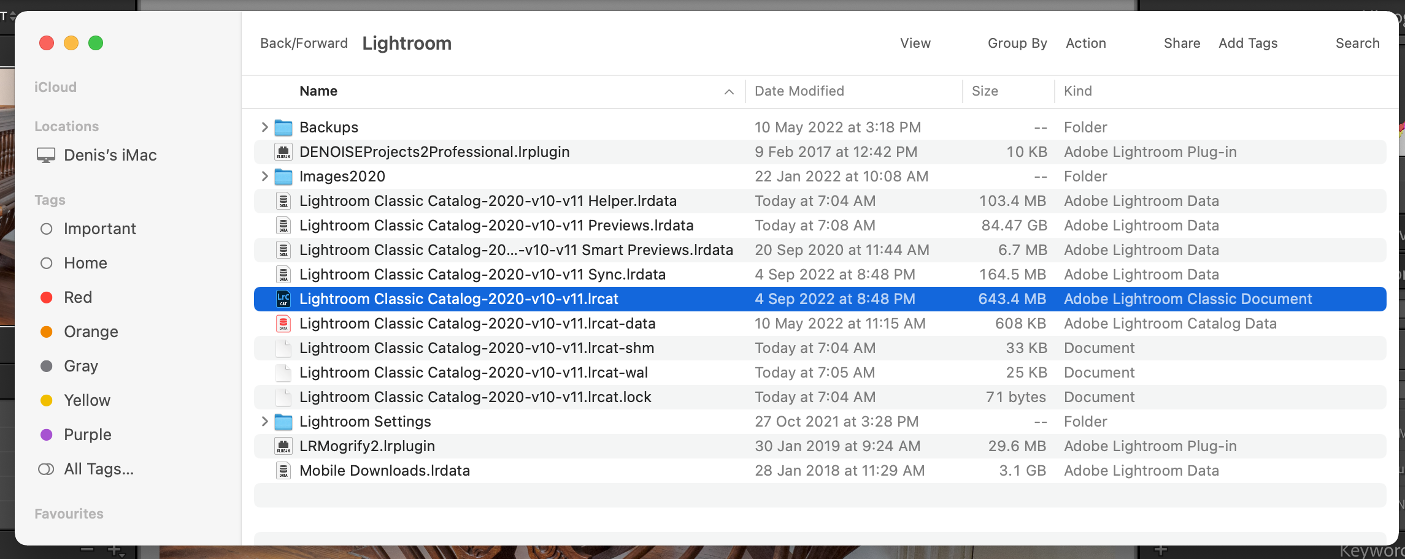Click the Helper.lrdata file icon
This screenshot has height=559, width=1405.
[x=283, y=201]
